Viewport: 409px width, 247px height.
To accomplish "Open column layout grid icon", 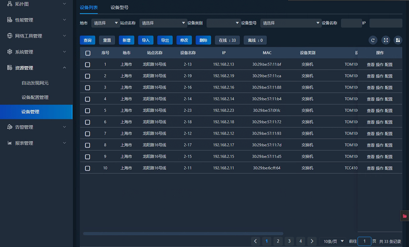I will tap(398, 40).
